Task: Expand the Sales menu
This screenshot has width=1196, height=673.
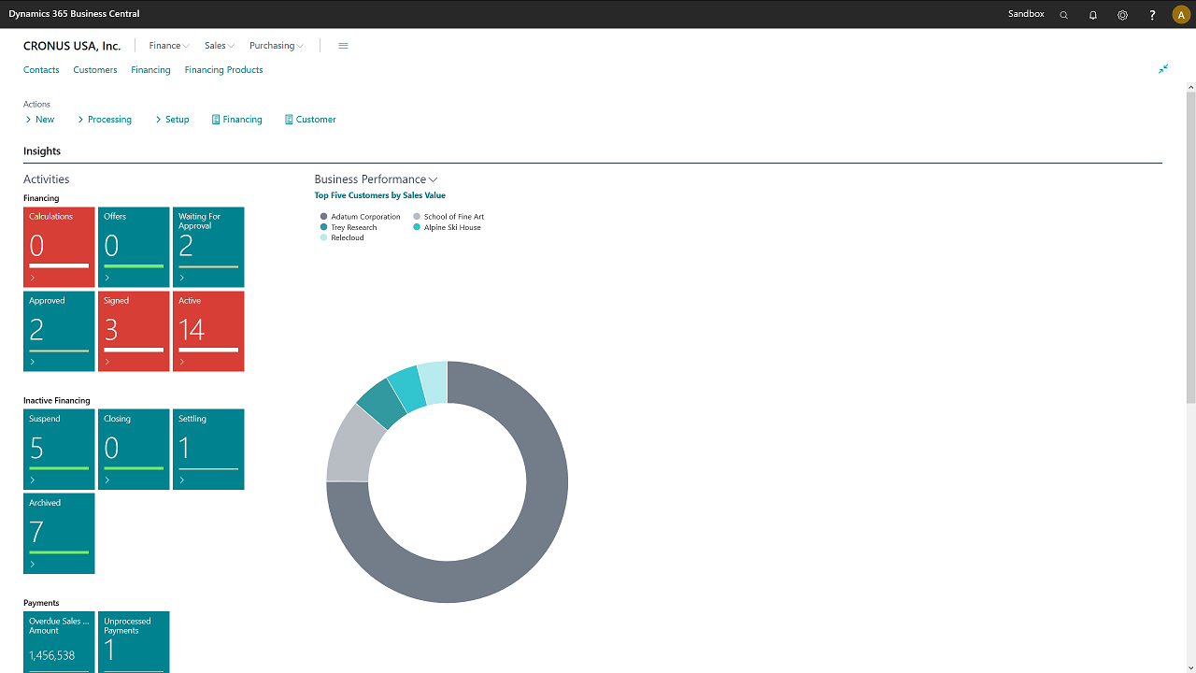Action: pos(220,46)
